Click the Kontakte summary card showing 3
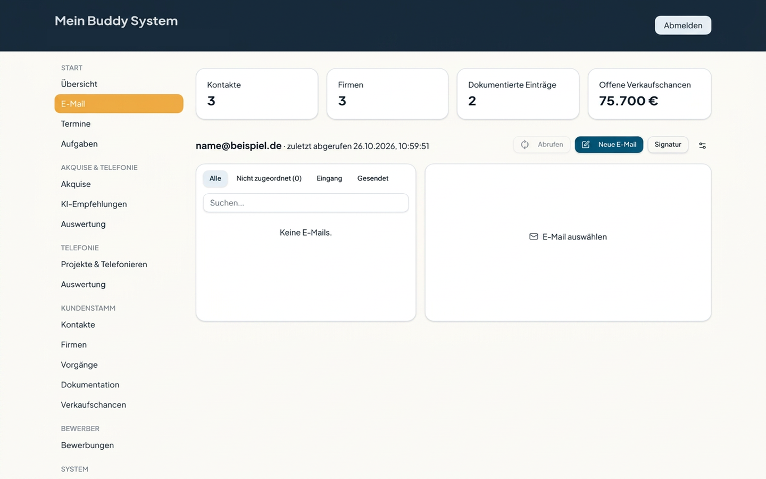This screenshot has height=479, width=766. click(257, 94)
